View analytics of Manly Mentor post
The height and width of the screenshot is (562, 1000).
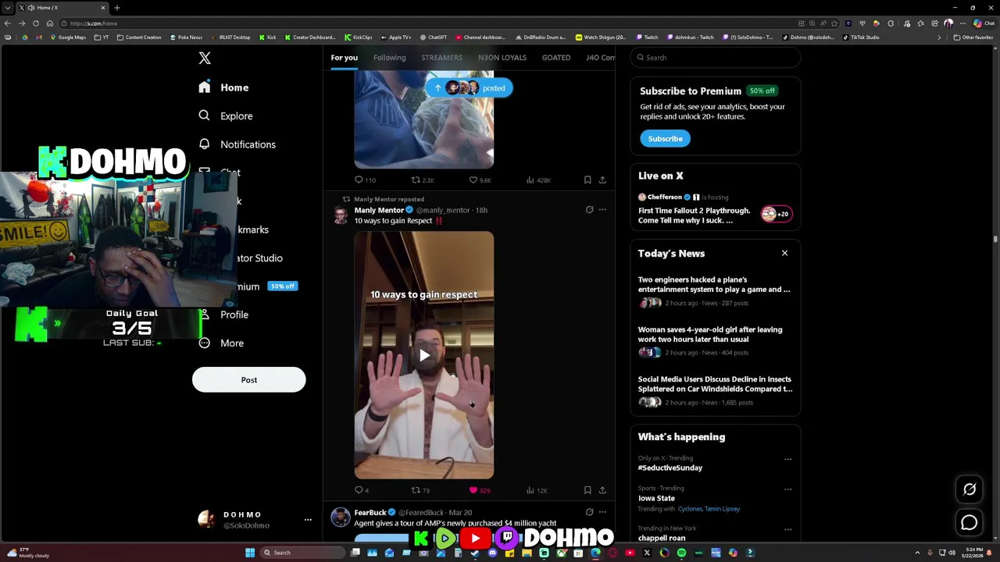click(536, 490)
